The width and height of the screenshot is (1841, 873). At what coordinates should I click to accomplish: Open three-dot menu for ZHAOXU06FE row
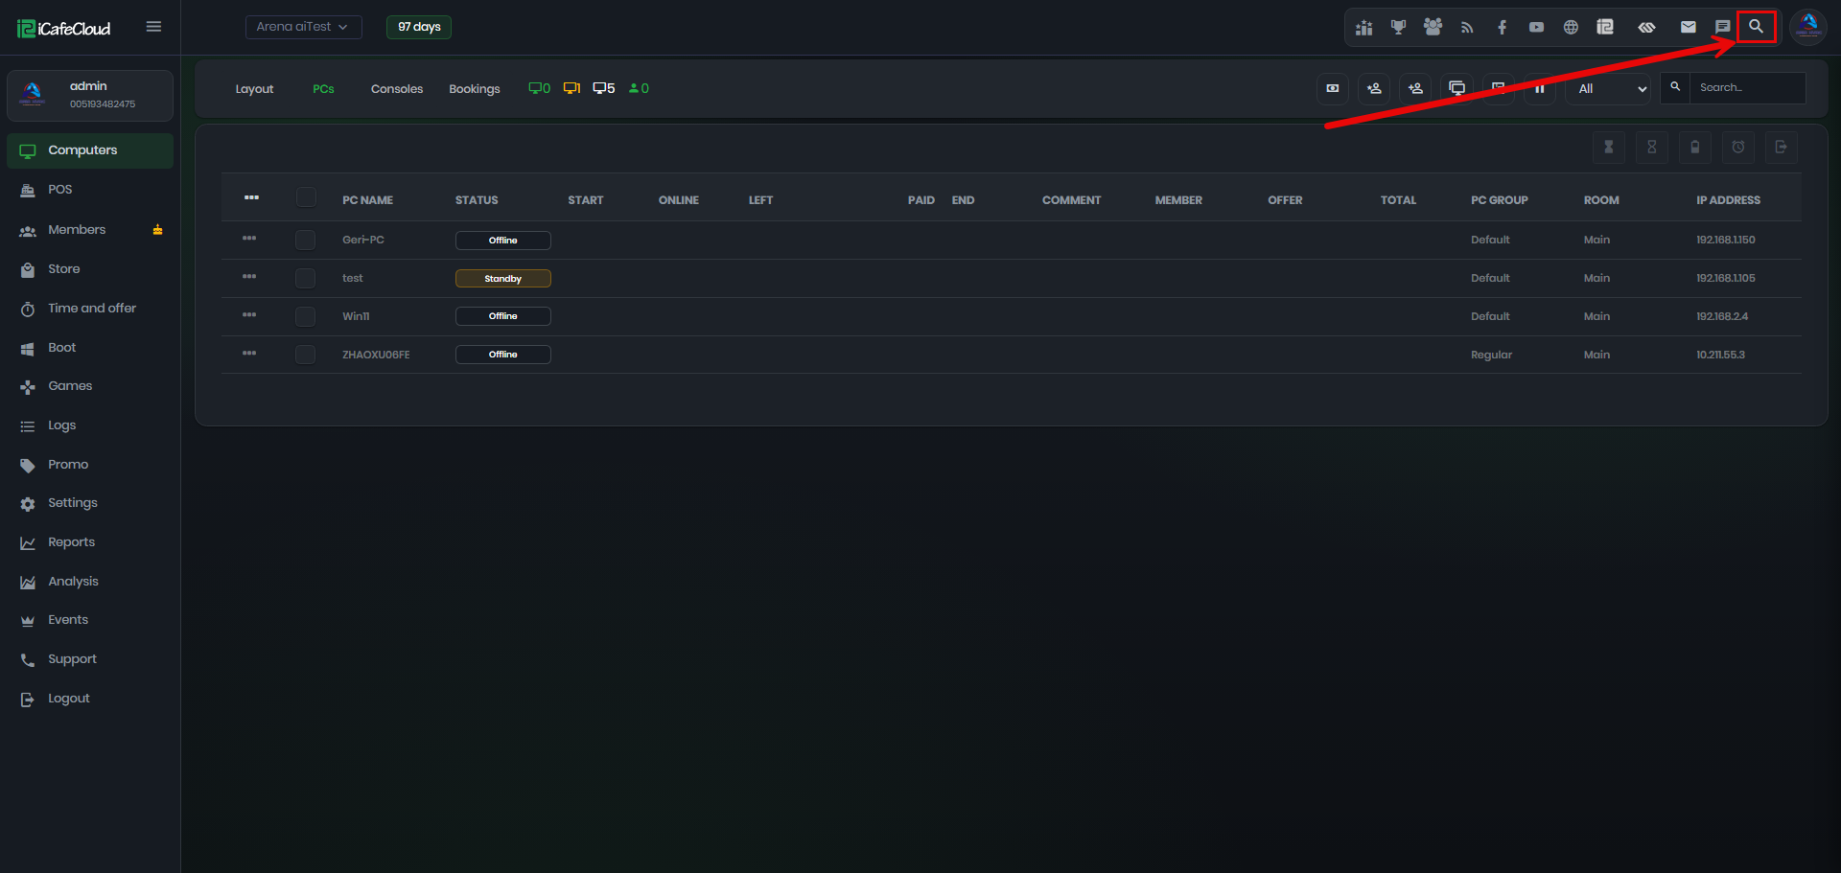[249, 353]
